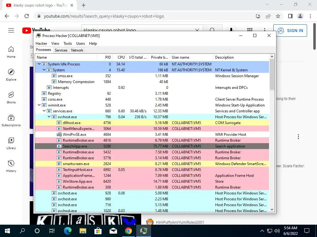Open new Chrome tab
This screenshot has width=317, height=237.
(84, 5)
